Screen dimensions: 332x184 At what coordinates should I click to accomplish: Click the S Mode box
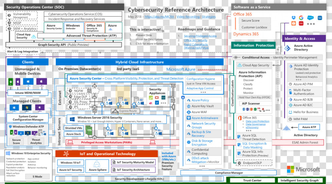tap(38, 177)
